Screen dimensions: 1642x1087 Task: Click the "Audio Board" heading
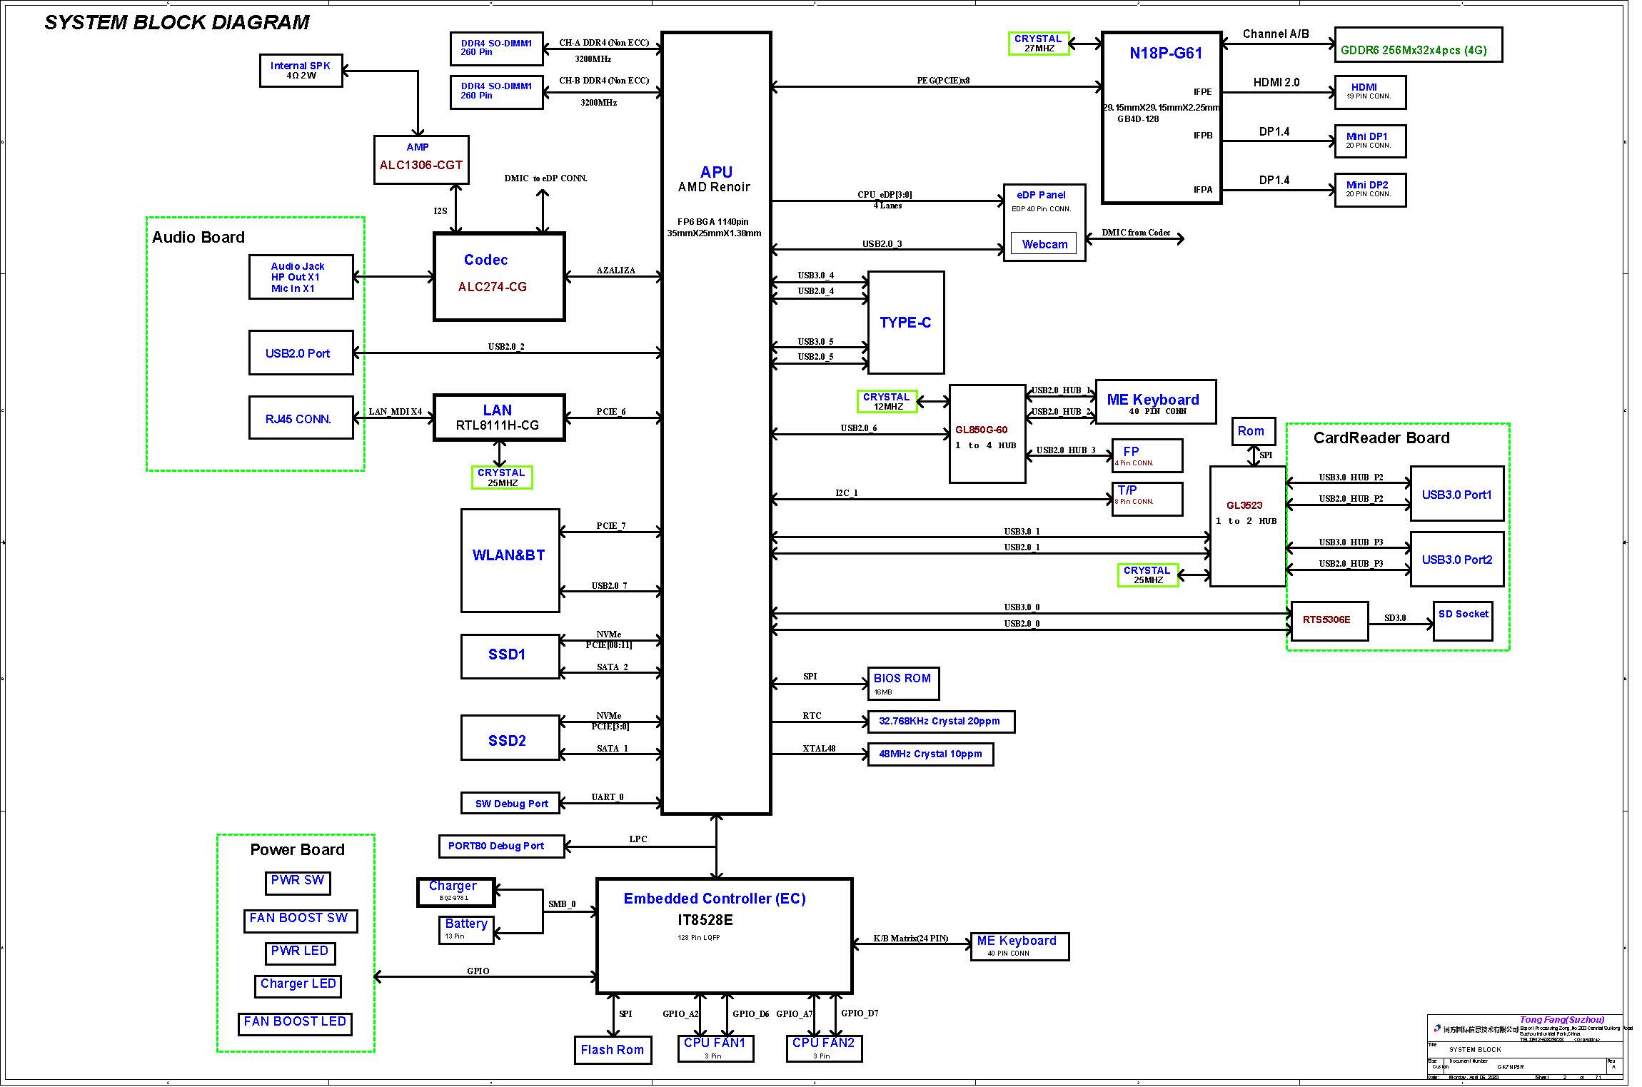pos(198,237)
